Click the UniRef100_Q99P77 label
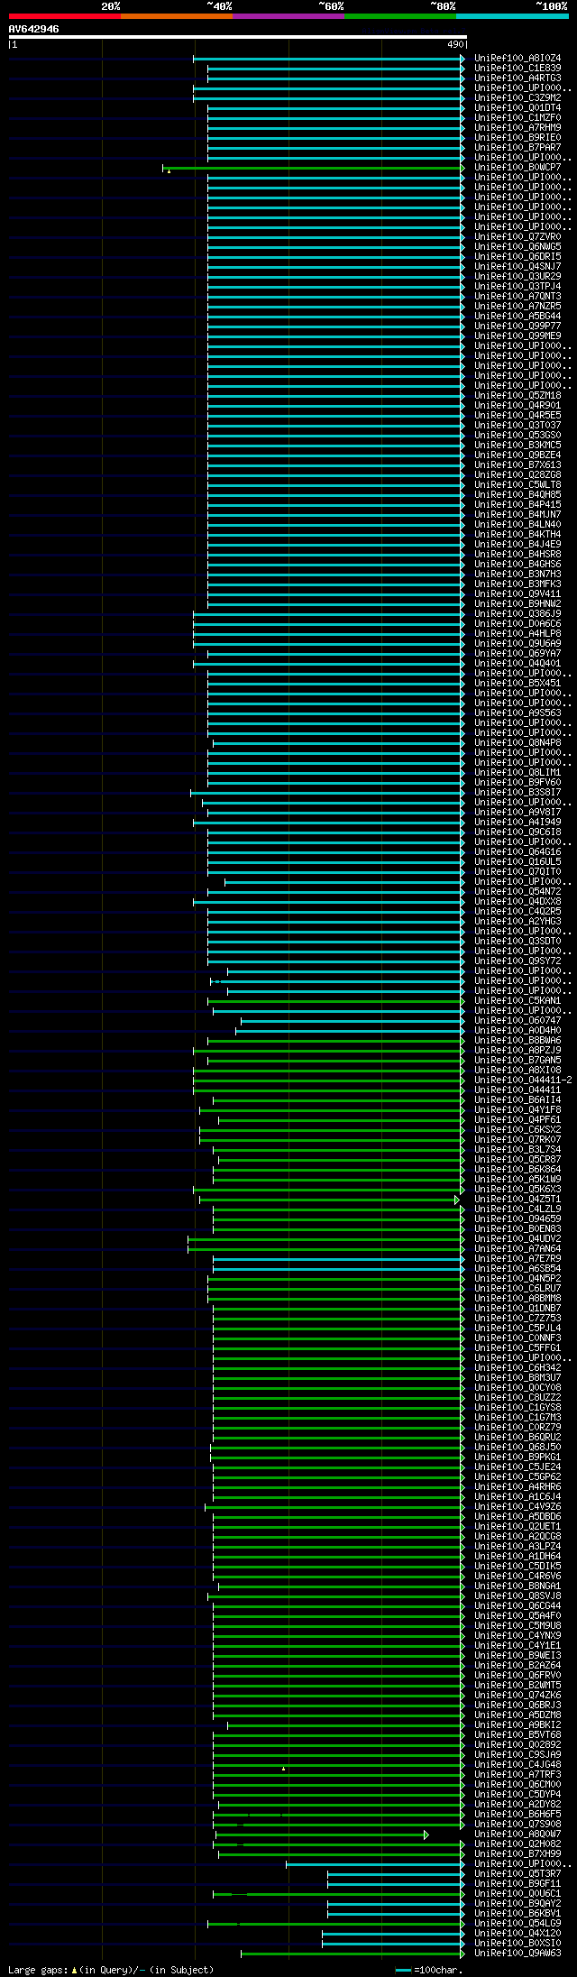The width and height of the screenshot is (577, 1977). (x=517, y=326)
